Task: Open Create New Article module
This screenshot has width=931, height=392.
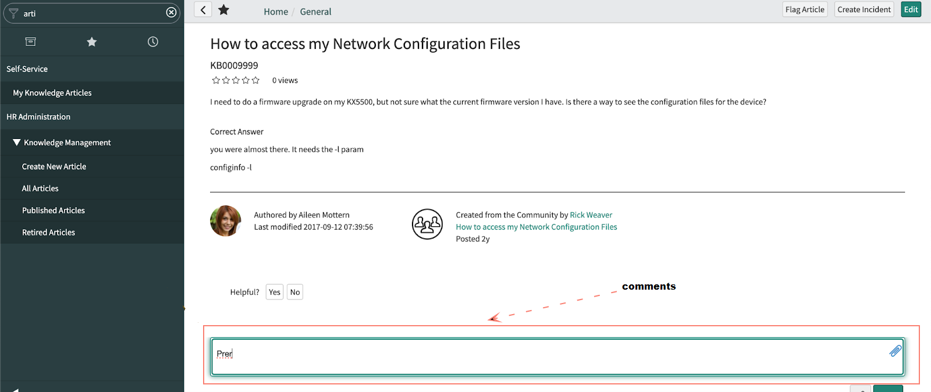Action: point(54,167)
